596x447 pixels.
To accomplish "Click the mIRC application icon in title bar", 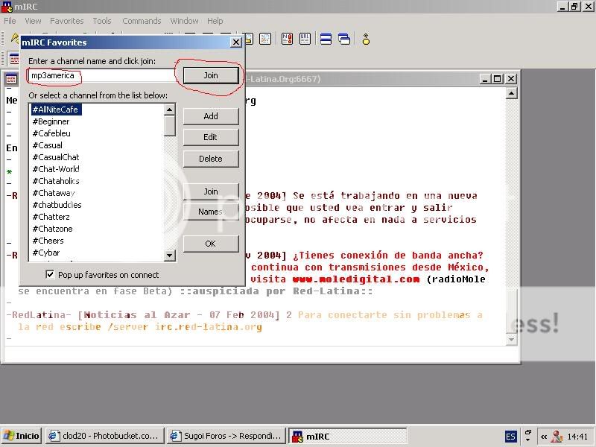I will [7, 7].
